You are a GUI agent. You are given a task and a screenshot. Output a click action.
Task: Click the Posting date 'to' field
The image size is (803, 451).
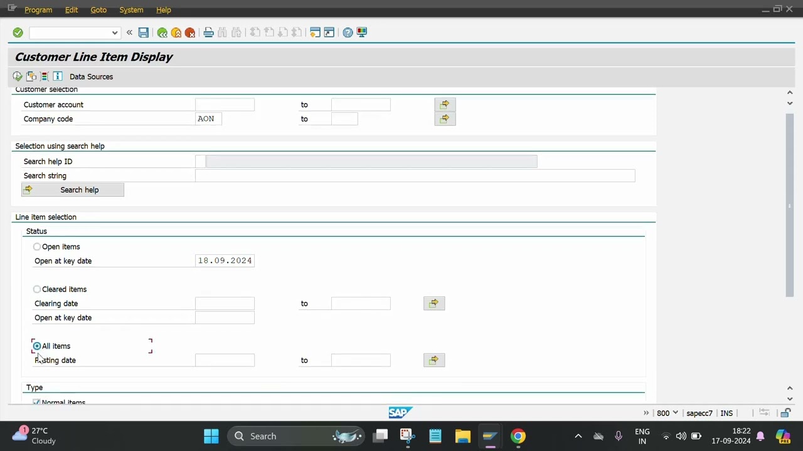[x=361, y=360]
